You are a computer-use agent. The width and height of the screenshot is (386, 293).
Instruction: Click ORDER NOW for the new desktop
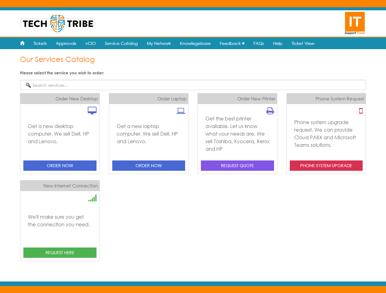coord(60,166)
